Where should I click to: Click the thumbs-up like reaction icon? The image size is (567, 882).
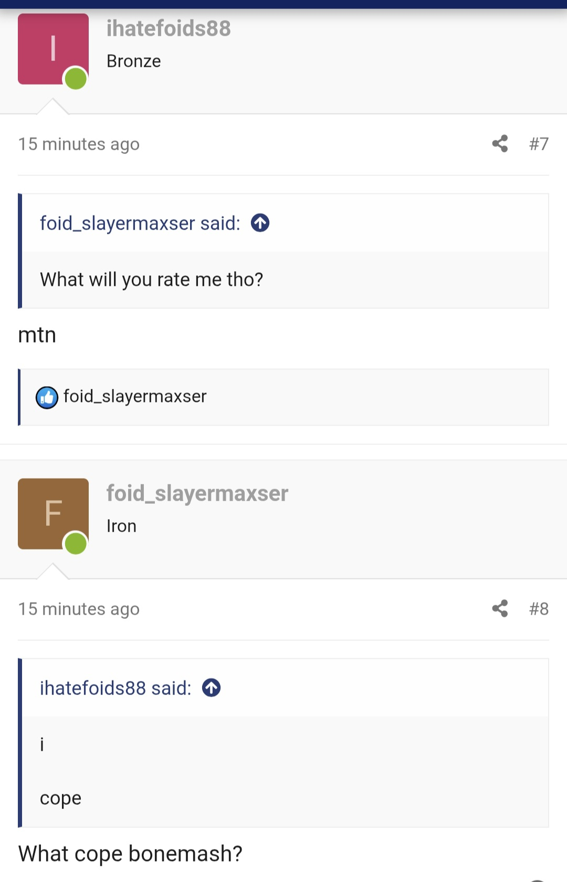[x=47, y=397]
